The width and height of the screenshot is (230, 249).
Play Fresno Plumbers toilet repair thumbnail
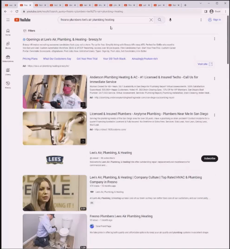[55, 231]
